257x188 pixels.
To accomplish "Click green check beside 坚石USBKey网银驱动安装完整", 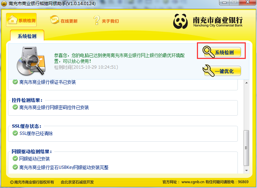I will 15,167.
